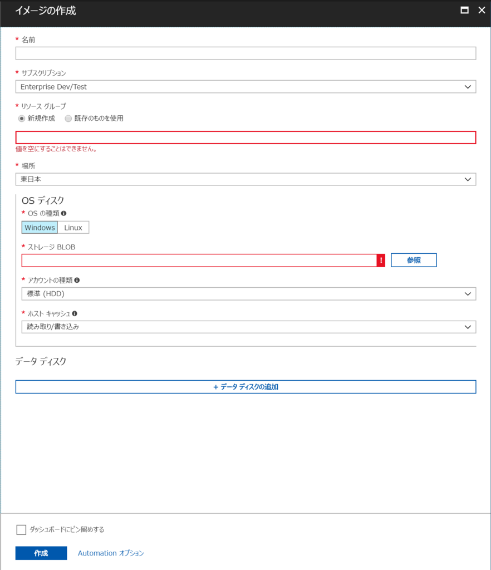Select 新規作成 radio button
The image size is (491, 570).
click(x=22, y=119)
